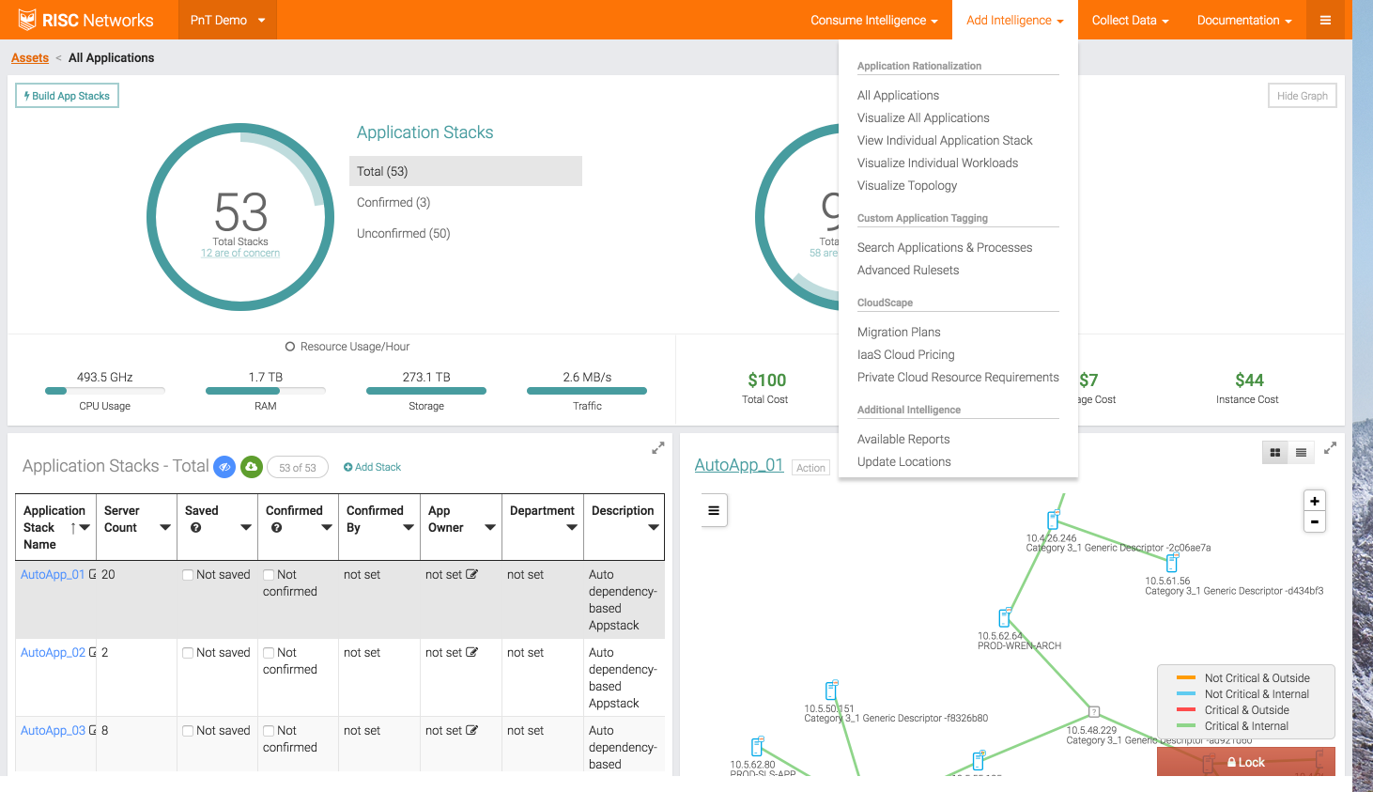Image resolution: width=1373 pixels, height=792 pixels.
Task: Open the Saved column dropdown arrow
Action: pyautogui.click(x=246, y=528)
